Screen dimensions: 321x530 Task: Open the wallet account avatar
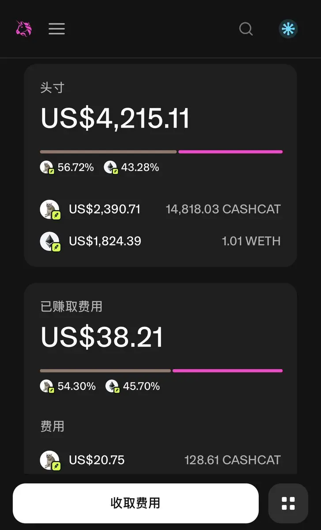pyautogui.click(x=288, y=29)
